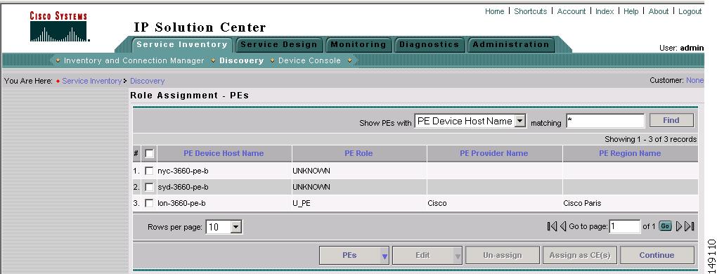Screen dimensions: 717x274
Task: Click the Continue button
Action: [x=657, y=255]
